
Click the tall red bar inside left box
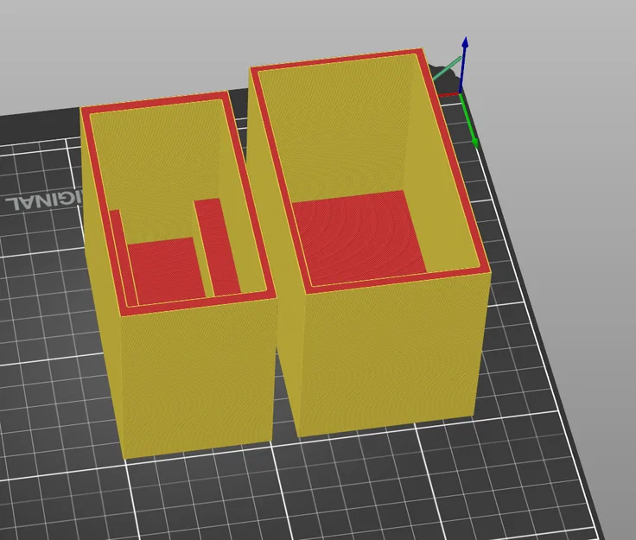pos(218,246)
